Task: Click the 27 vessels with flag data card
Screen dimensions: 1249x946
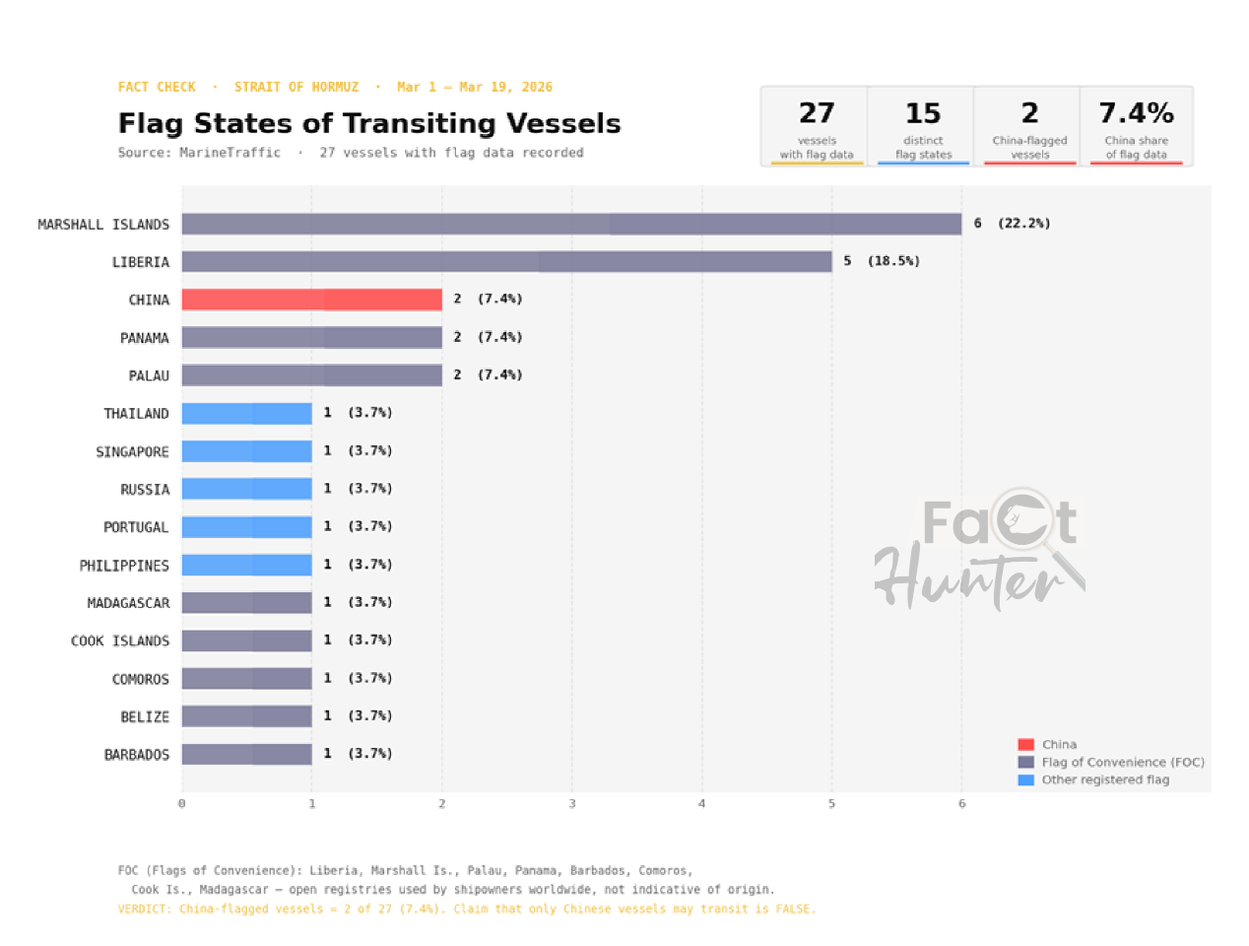Action: pos(817,126)
